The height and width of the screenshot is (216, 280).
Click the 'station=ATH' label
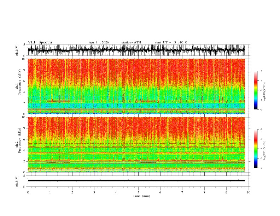[x=131, y=42]
